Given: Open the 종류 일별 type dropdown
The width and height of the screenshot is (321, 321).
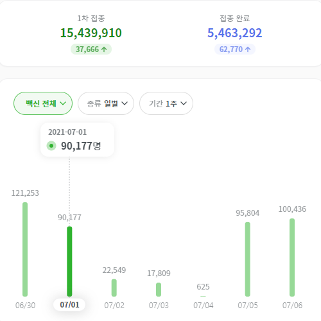Looking at the screenshot, I should (106, 103).
